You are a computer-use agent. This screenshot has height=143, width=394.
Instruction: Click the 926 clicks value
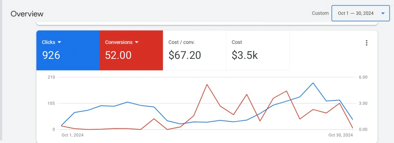(x=51, y=55)
